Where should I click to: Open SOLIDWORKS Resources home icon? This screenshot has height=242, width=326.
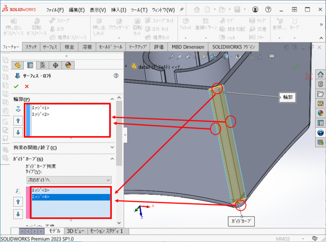coord(321,74)
